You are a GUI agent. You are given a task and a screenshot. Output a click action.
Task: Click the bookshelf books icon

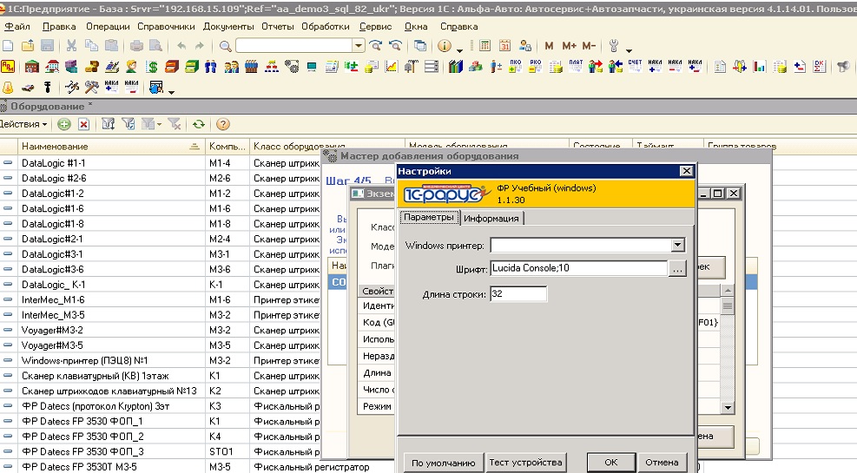[455, 67]
